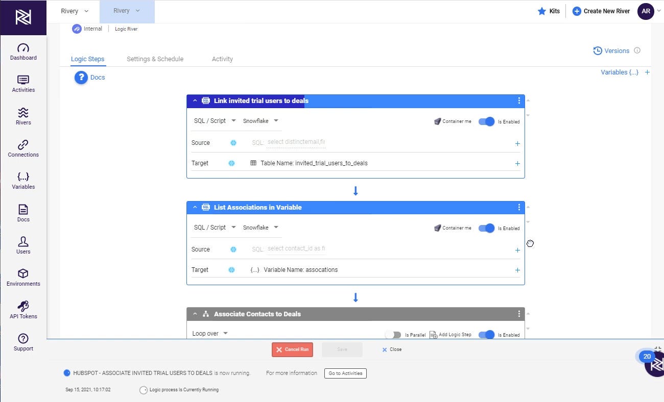Click the SQL source input in List Associations

click(x=296, y=249)
